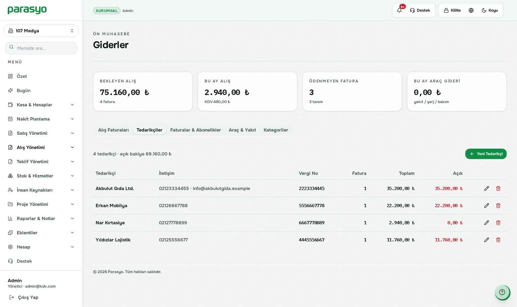The image size is (517, 307).
Task: Open Faturalar & Abonelikler tab
Action: (x=195, y=130)
